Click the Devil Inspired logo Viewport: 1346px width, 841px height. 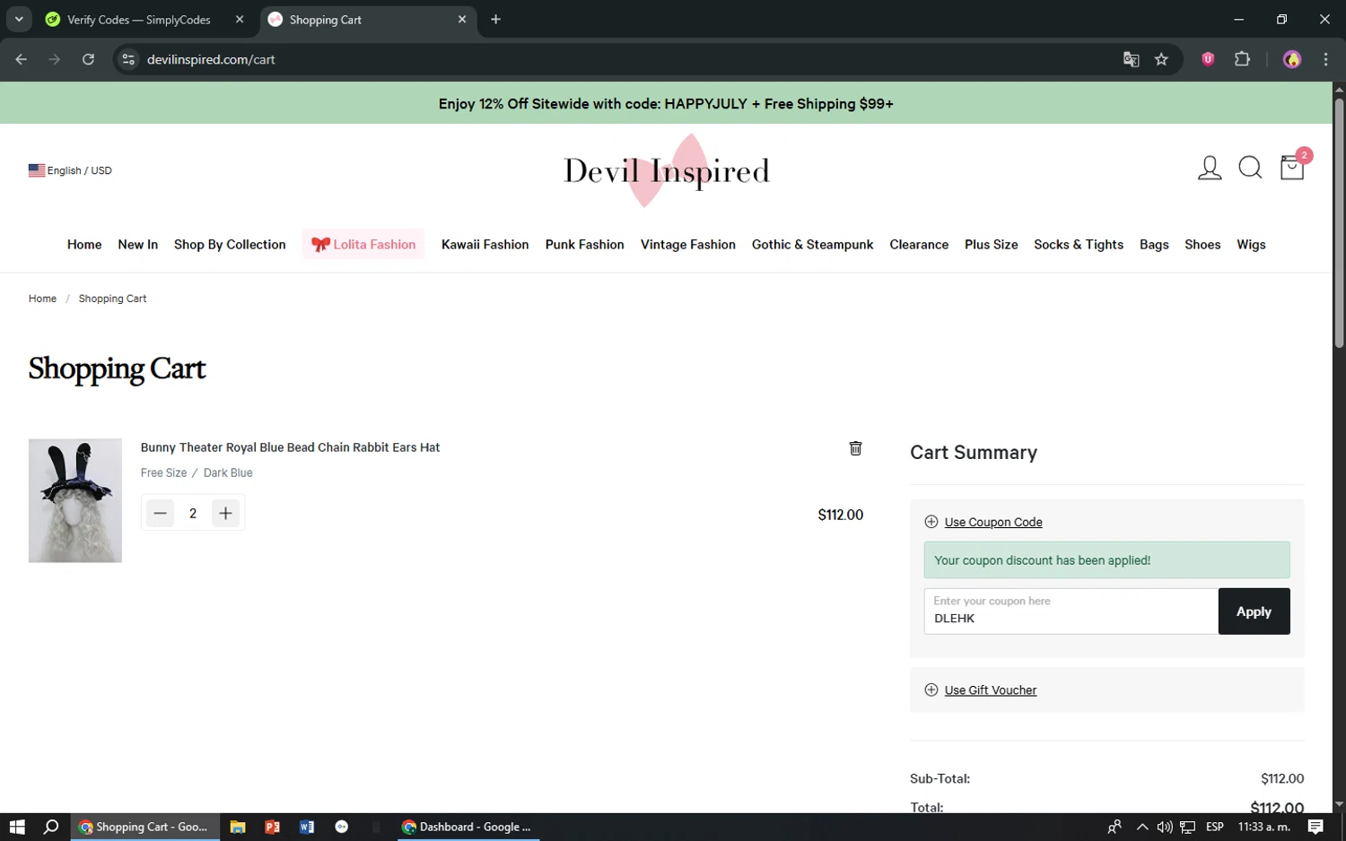666,170
